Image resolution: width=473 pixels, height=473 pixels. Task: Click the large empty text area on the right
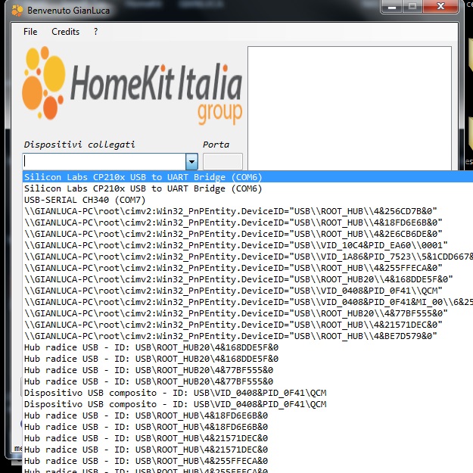click(349, 106)
